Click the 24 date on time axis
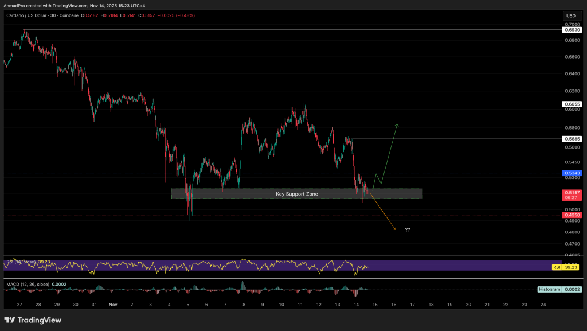Screen dimensions: 587x331 tap(543, 305)
